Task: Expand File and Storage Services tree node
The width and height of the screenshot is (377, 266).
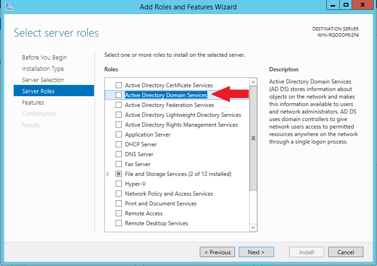Action: pos(108,174)
